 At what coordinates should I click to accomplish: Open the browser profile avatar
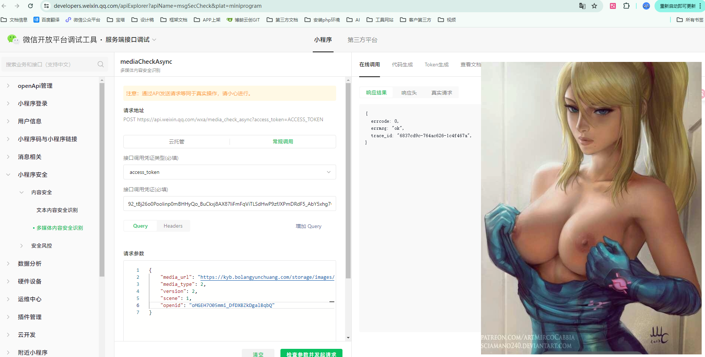pos(646,6)
